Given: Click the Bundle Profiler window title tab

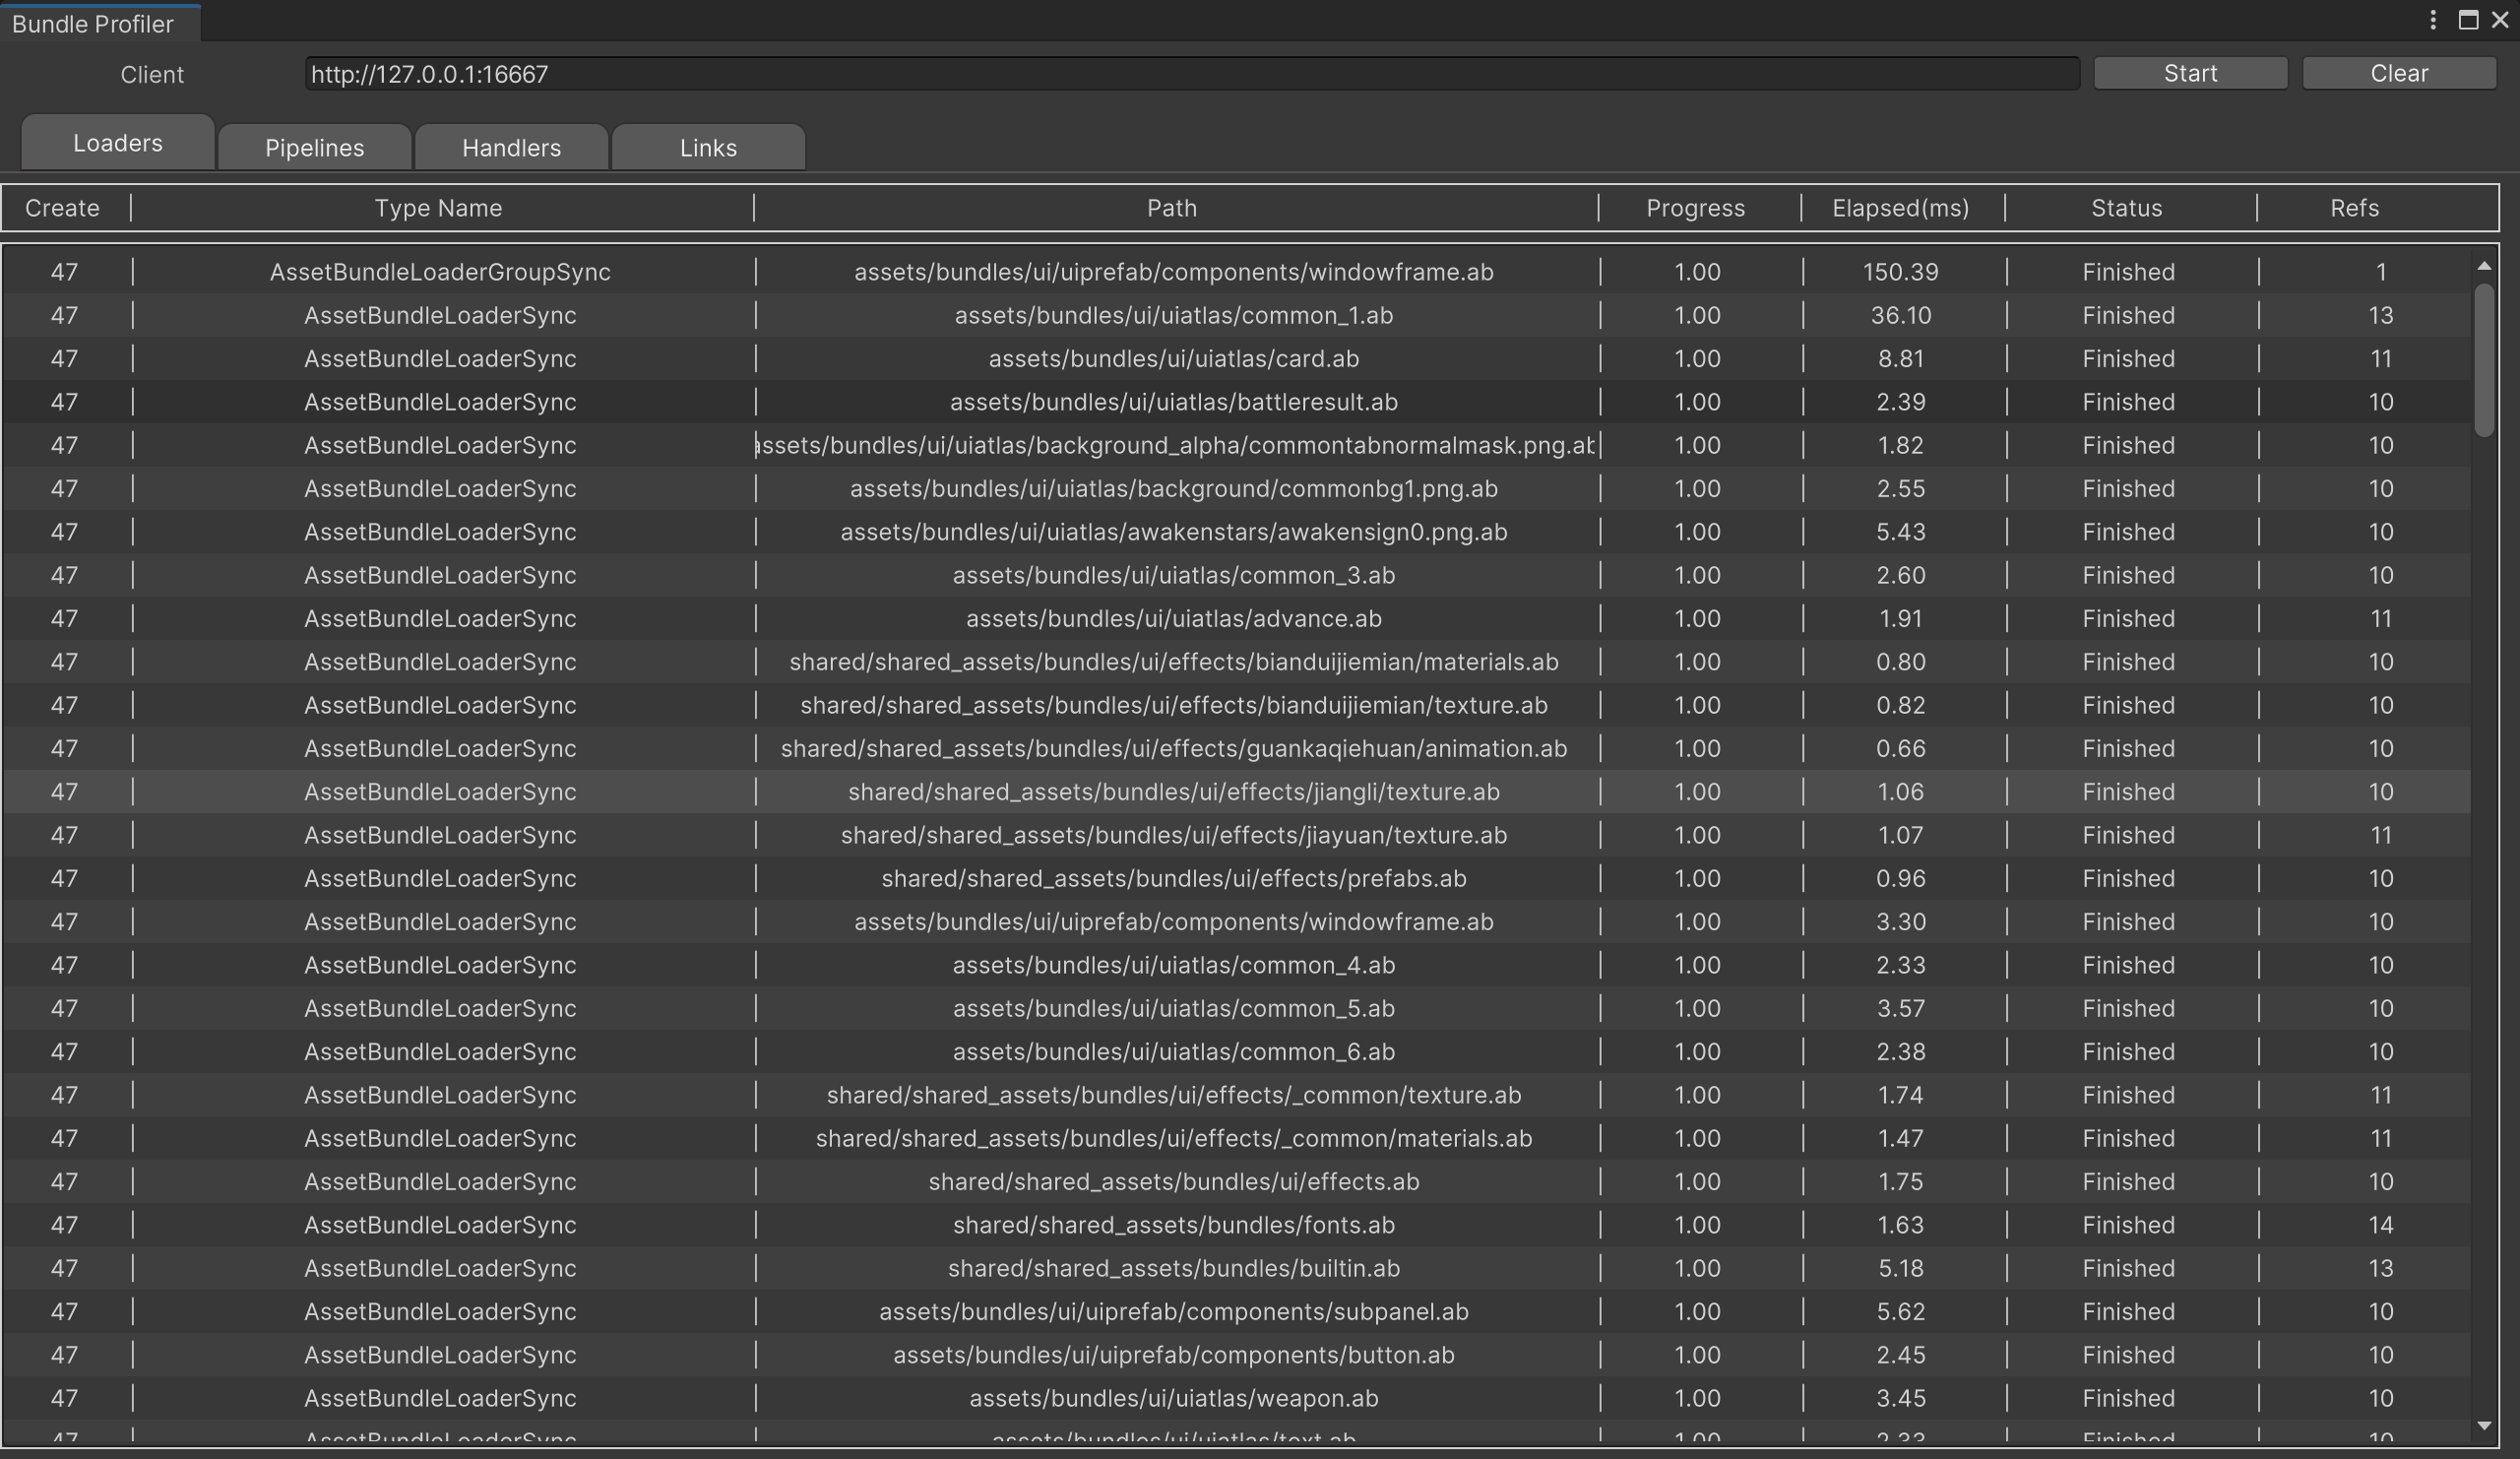Looking at the screenshot, I should 93,24.
